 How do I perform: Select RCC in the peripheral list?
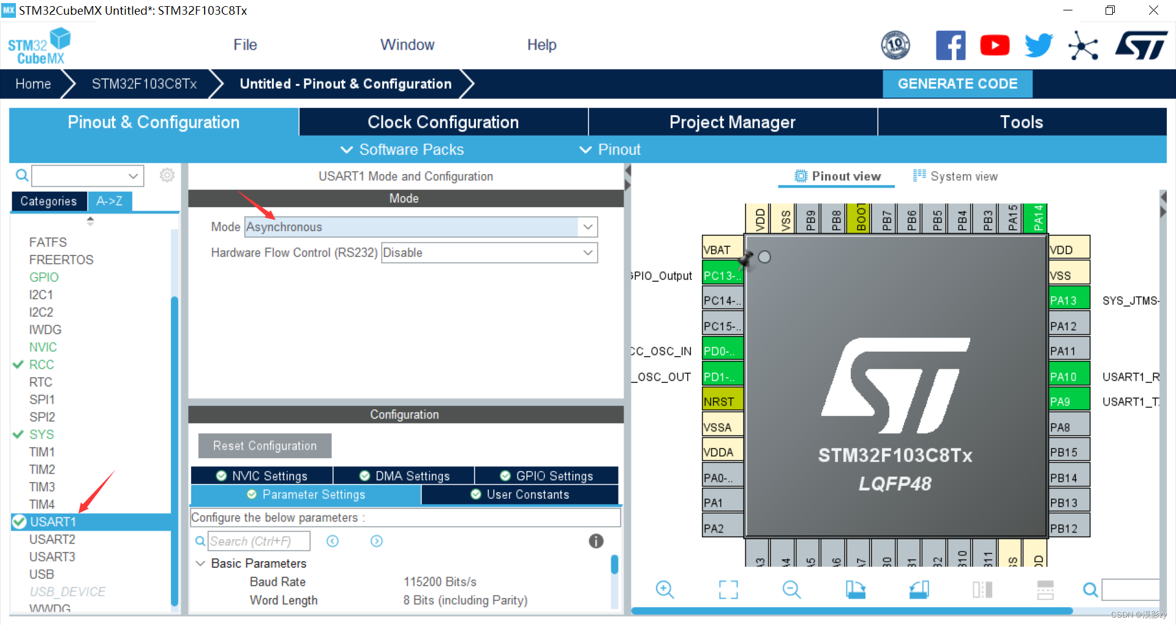(42, 365)
